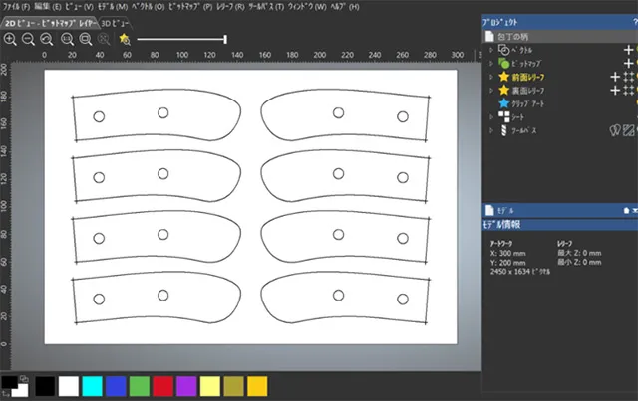Expand the ベクトル tree node

click(x=490, y=49)
